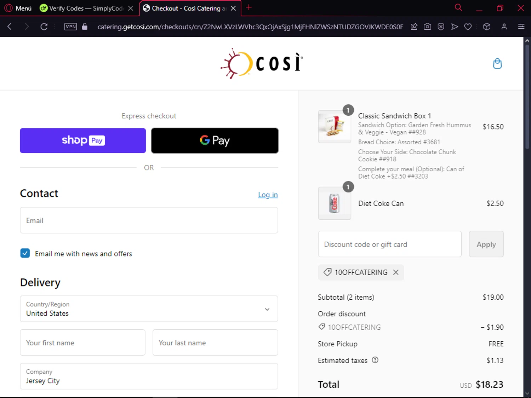Screen dimensions: 531x398
Task: Click the Classic Sandwich Box product thumbnail
Action: pos(335,126)
